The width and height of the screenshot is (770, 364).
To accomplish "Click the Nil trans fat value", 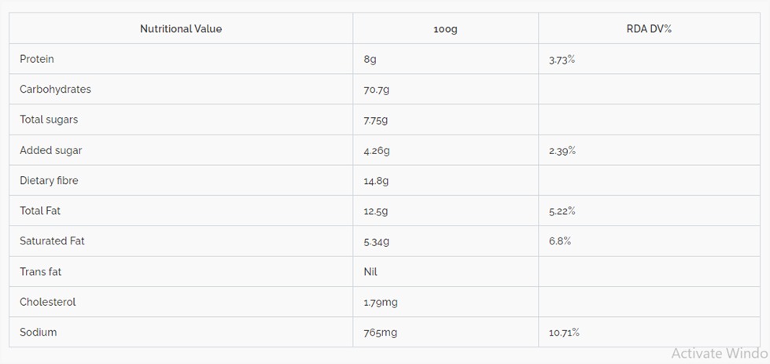I will click(x=370, y=271).
